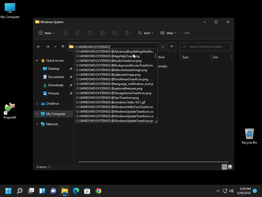Open Widgets from the taskbar
262x197 pixels.
click(42, 191)
